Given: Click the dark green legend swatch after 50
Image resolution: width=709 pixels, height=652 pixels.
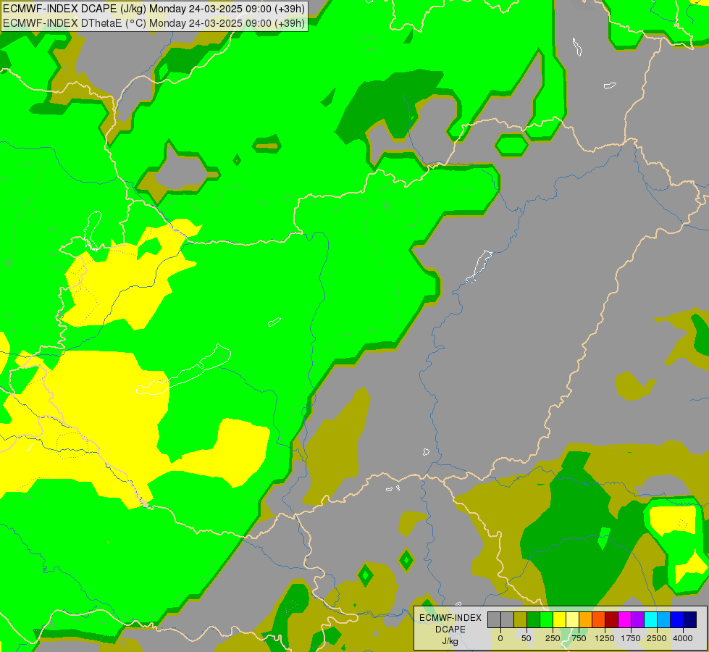Looking at the screenshot, I should 534,619.
